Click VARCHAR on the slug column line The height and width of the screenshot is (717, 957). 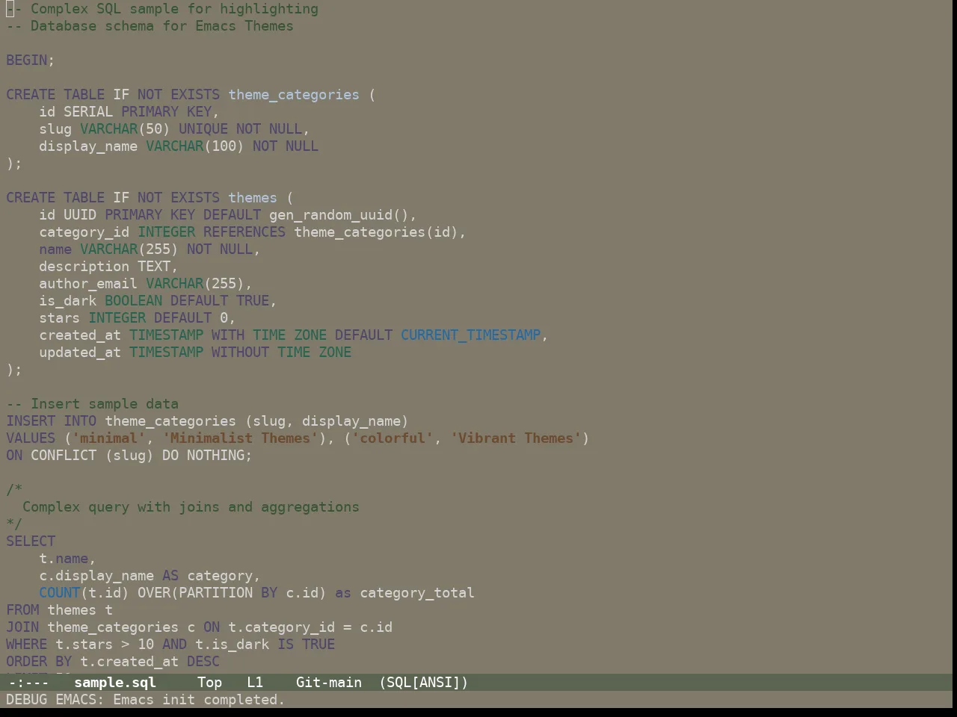tap(109, 129)
